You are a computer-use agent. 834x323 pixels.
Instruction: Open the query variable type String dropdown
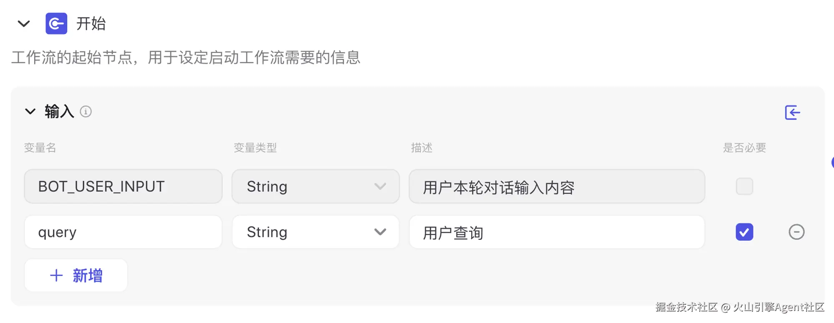pos(315,232)
